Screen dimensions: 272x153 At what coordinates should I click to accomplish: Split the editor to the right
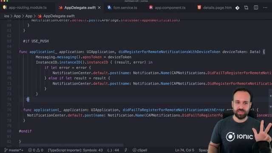256,8
